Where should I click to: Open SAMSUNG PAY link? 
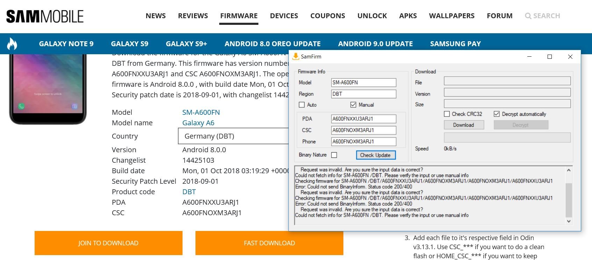tap(455, 44)
